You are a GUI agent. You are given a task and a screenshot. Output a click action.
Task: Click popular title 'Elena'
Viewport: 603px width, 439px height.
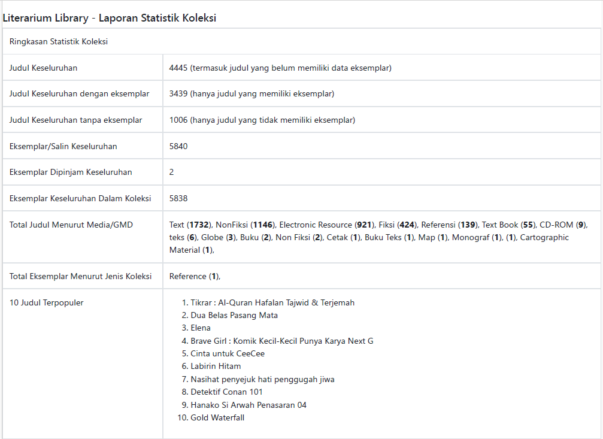pos(201,328)
